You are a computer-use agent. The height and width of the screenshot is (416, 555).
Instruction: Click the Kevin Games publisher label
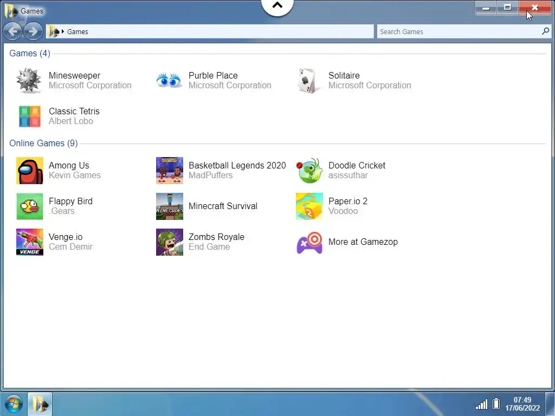click(75, 175)
